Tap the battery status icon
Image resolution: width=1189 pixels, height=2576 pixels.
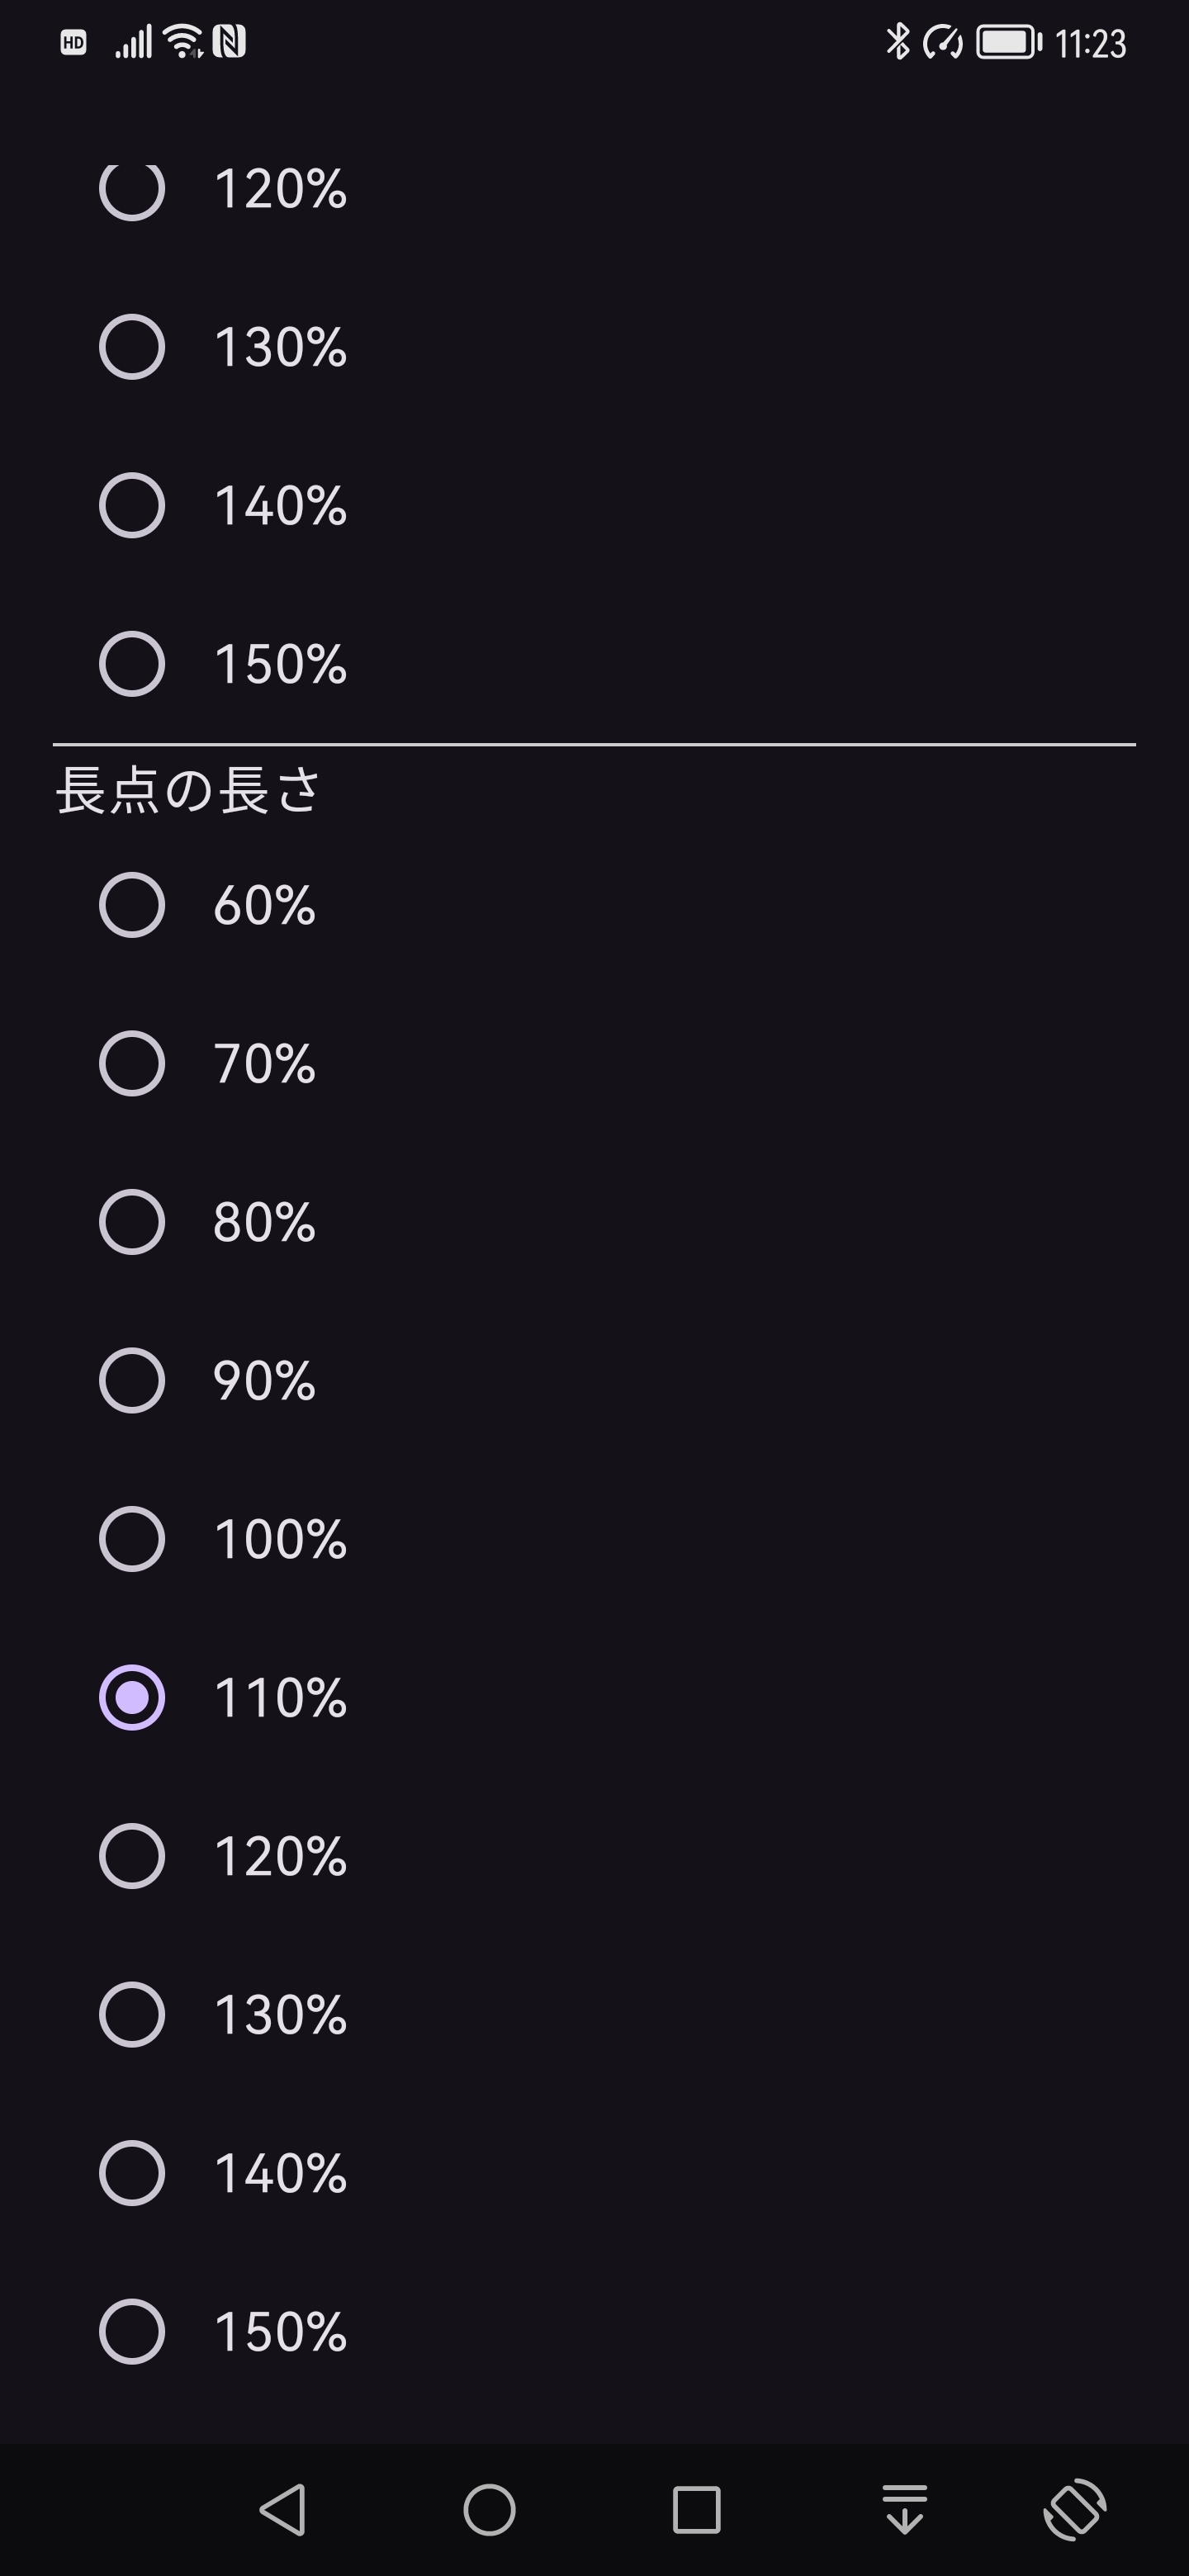pos(1008,42)
